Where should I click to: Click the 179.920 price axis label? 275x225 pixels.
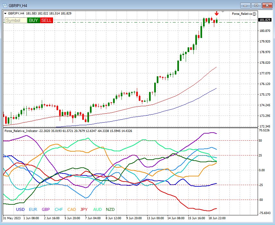(265, 42)
